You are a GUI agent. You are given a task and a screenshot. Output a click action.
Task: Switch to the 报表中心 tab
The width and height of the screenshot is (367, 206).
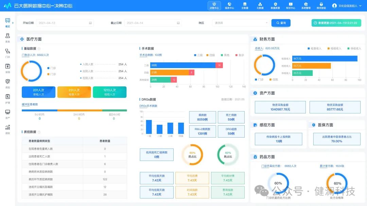229,5
